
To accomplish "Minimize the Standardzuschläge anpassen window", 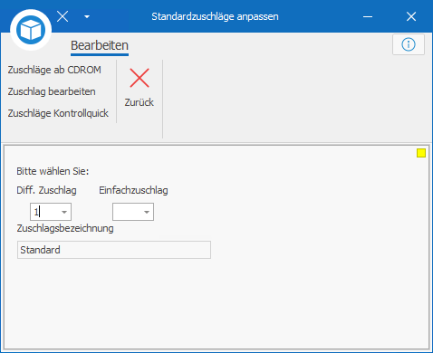I will (368, 16).
